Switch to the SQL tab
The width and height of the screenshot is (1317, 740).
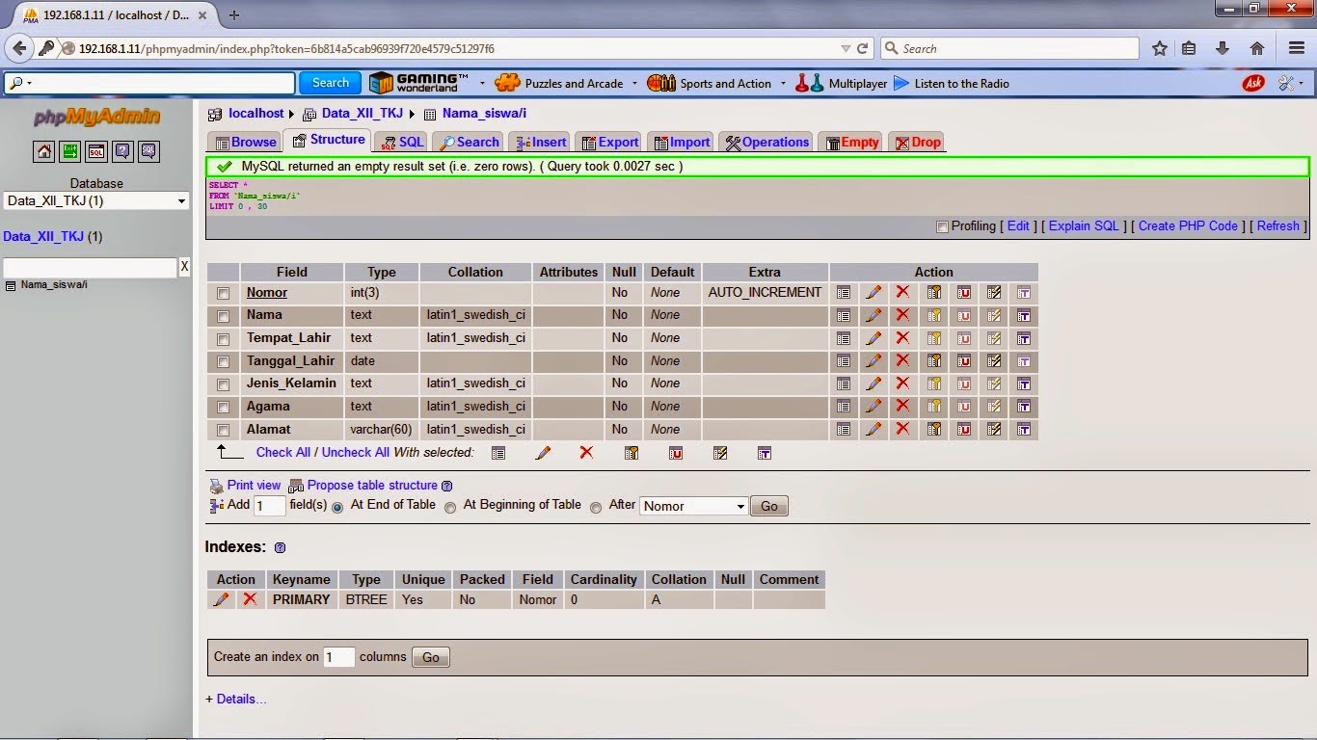tap(401, 142)
